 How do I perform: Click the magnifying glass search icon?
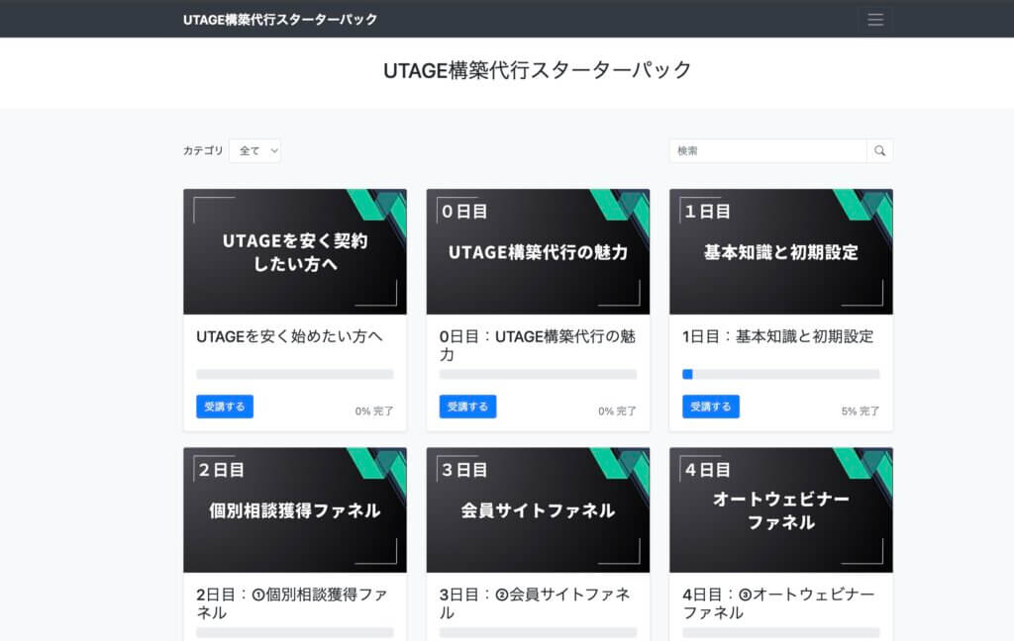click(879, 151)
